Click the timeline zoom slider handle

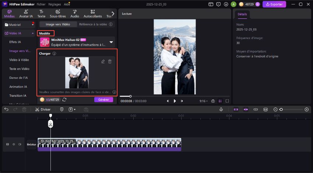click(281, 109)
